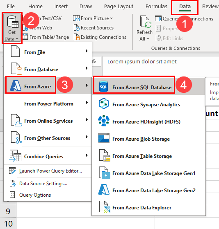
Task: Click the From Picture camera icon
Action: 76,18
